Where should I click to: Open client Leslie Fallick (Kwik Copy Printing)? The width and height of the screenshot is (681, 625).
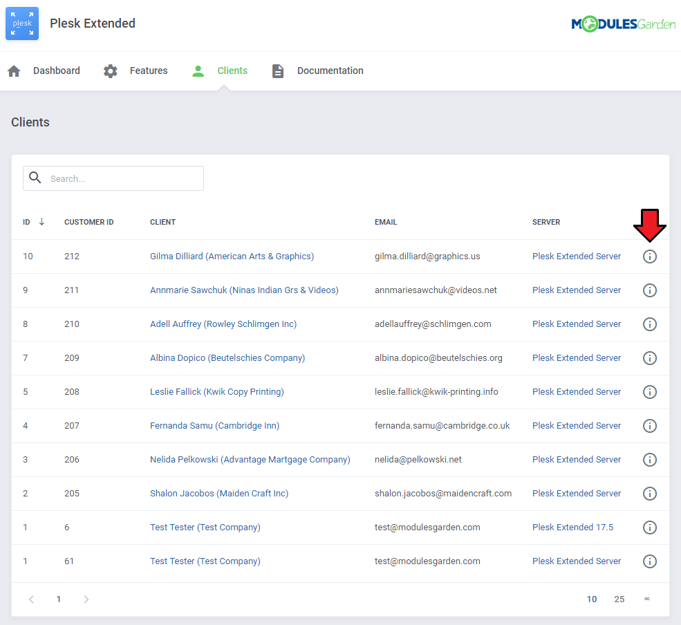point(216,392)
